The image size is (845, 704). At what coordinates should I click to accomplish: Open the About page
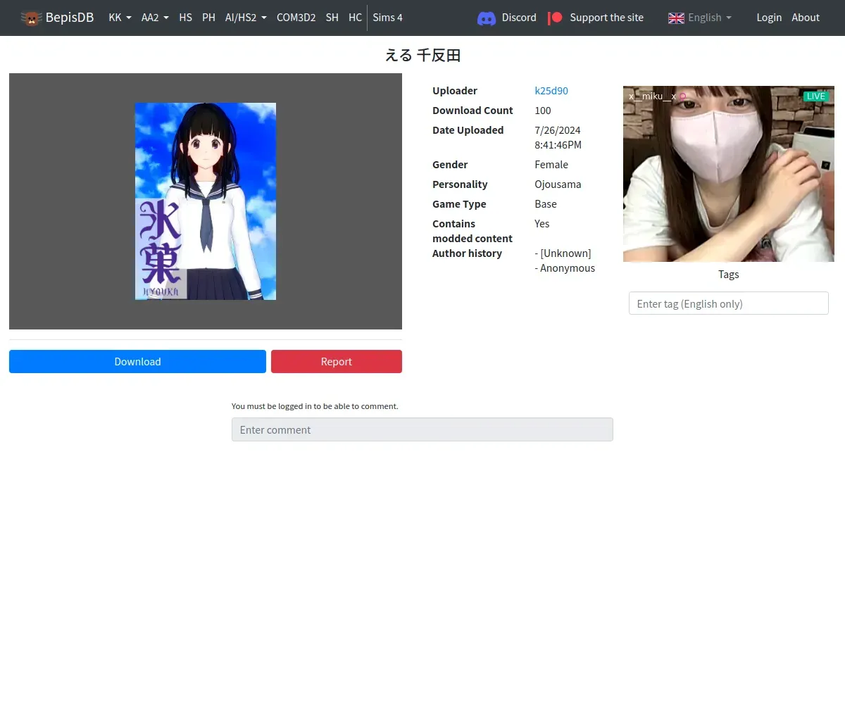[806, 18]
